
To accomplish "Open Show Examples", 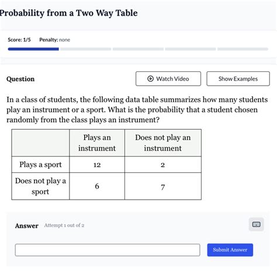I will coord(238,79).
